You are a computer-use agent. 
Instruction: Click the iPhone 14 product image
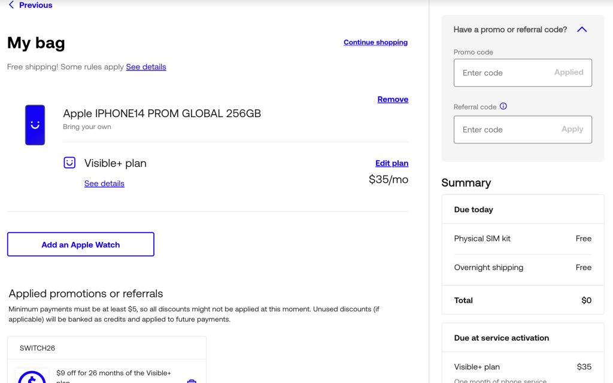click(35, 125)
